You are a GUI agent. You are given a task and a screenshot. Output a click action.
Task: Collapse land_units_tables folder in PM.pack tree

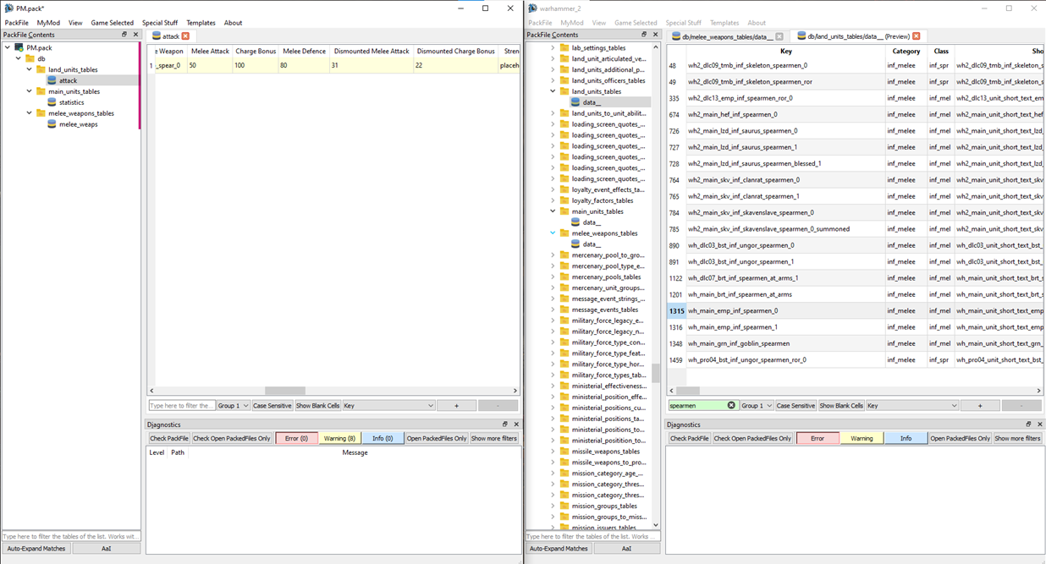pos(30,70)
